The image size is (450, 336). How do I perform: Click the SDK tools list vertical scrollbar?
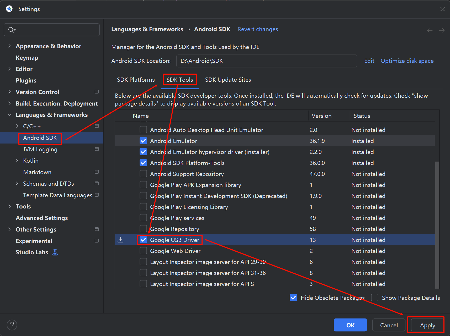coord(437,225)
